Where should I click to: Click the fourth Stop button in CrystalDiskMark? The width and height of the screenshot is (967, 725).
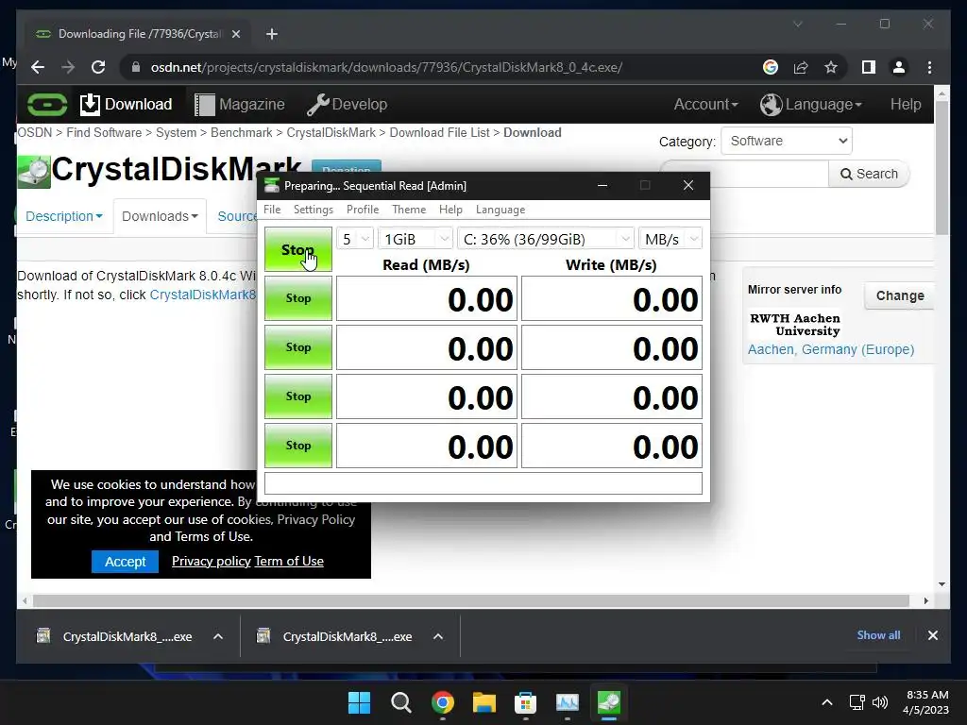pos(297,396)
